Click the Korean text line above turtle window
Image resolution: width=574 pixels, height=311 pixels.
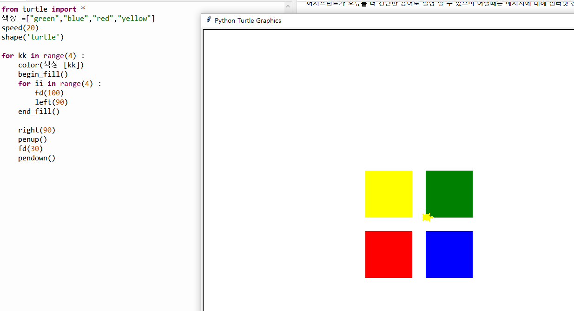tap(440, 4)
